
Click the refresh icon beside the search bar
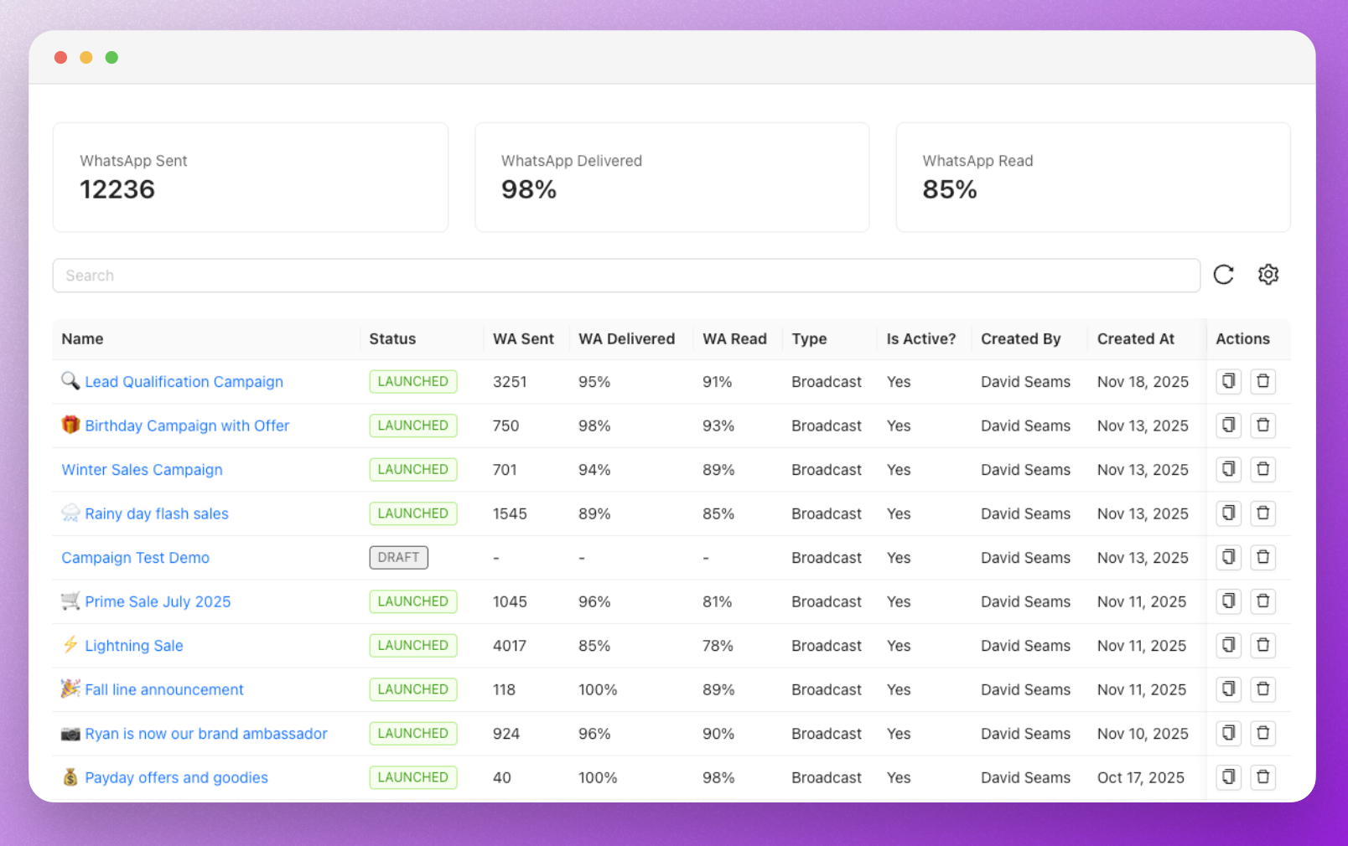coord(1223,275)
